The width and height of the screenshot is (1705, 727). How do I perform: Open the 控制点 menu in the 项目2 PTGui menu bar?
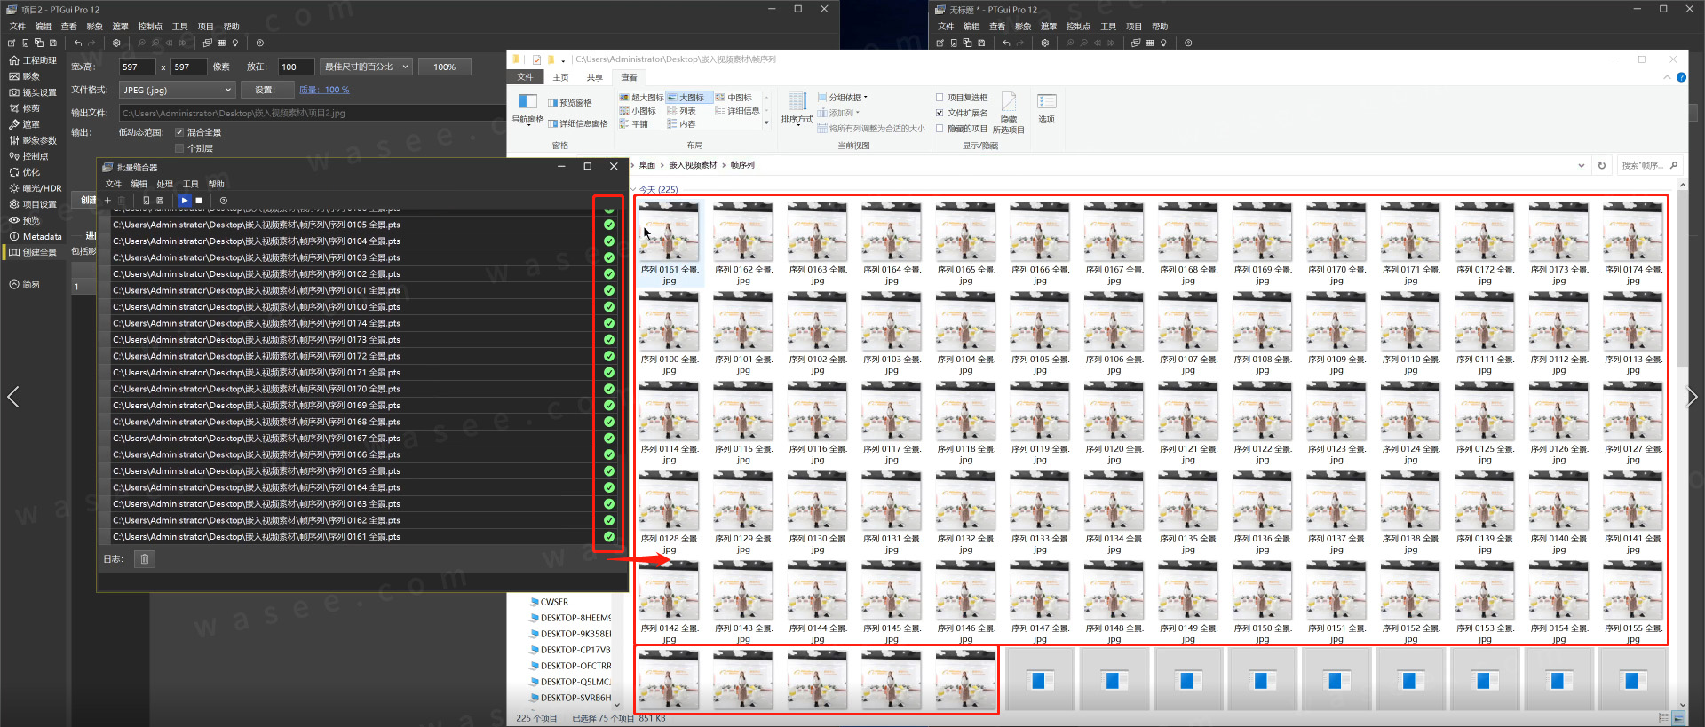click(x=150, y=27)
